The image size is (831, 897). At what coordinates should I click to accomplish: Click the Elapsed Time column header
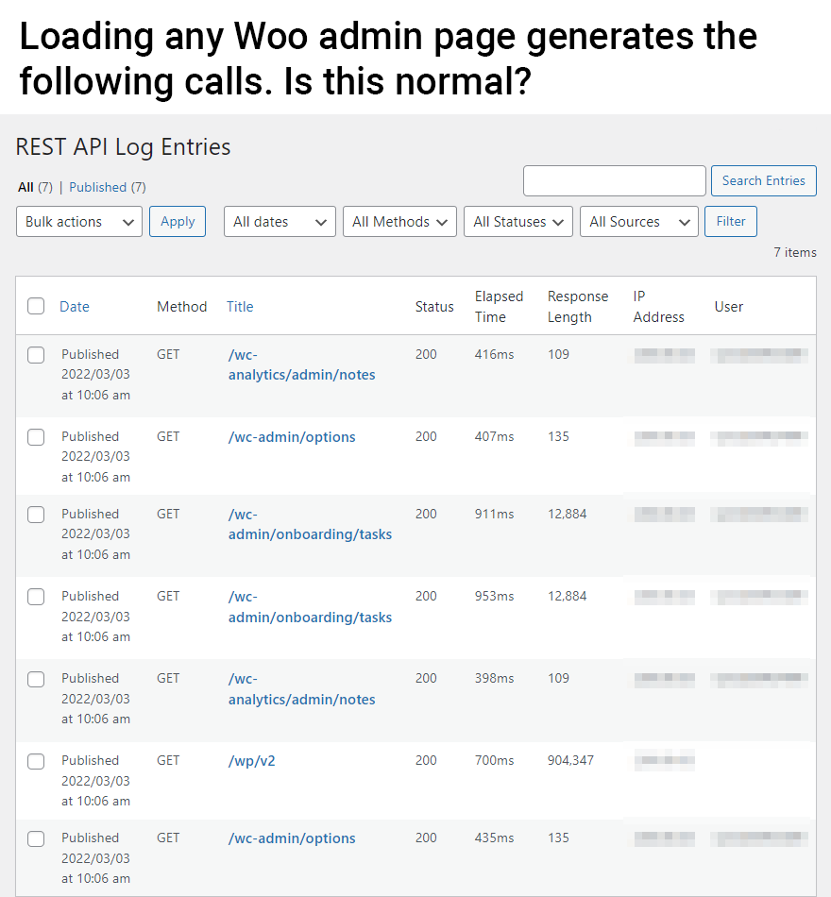point(499,307)
